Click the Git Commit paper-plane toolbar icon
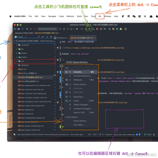Screen dimensions: 158x158 point(90,29)
